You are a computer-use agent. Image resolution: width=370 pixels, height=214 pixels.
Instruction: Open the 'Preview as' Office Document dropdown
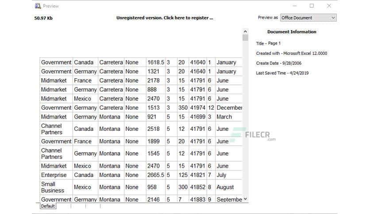[308, 18]
